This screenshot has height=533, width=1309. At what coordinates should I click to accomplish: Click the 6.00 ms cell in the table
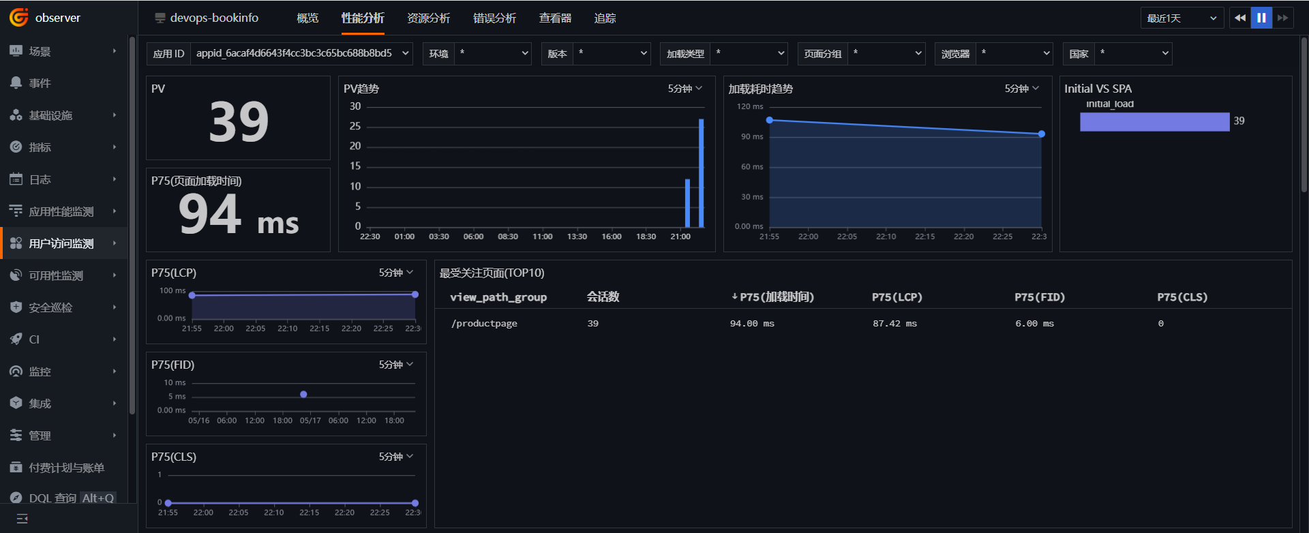click(x=1034, y=324)
